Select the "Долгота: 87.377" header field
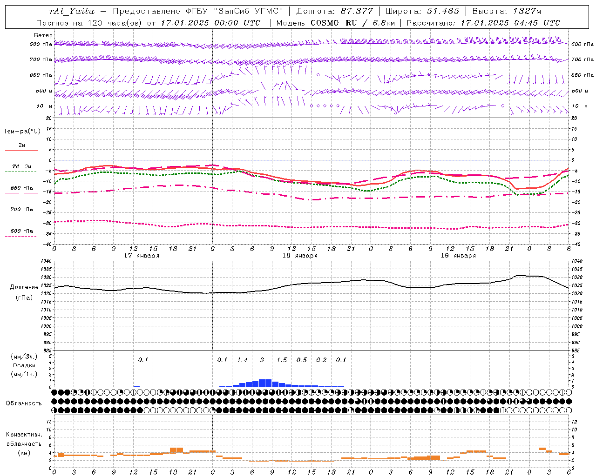The width and height of the screenshot is (596, 476). 334,11
